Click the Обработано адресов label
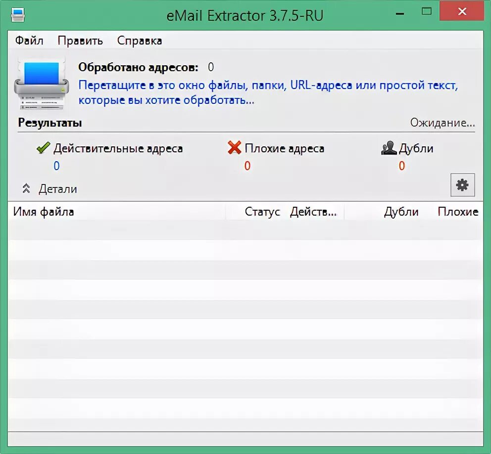This screenshot has height=454, width=491. click(138, 67)
